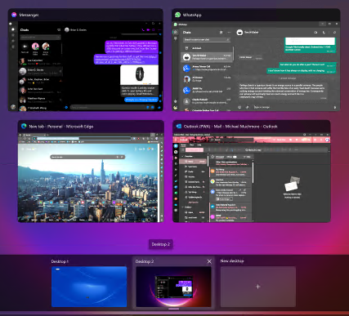Image resolution: width=349 pixels, height=316 pixels.
Task: Open the WhatsApp Archived chats row
Action: pos(207,48)
